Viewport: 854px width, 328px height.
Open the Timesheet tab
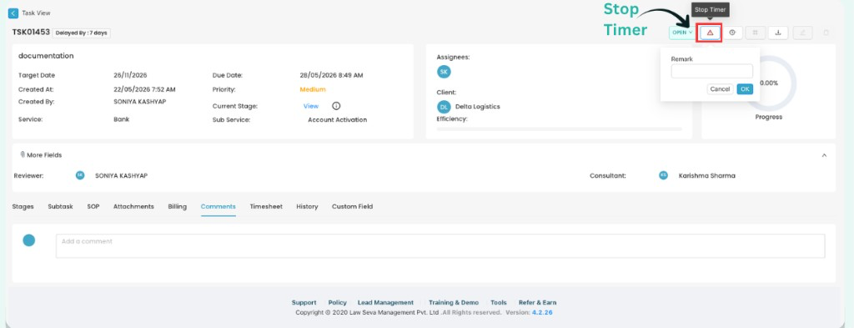pos(266,206)
